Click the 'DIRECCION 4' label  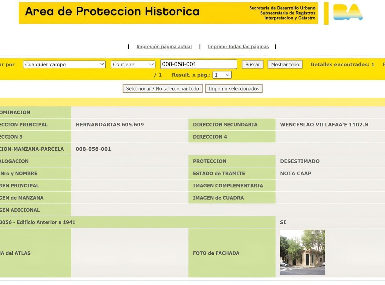(210, 137)
